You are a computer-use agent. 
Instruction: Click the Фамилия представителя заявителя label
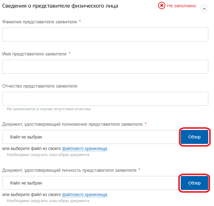(39, 22)
